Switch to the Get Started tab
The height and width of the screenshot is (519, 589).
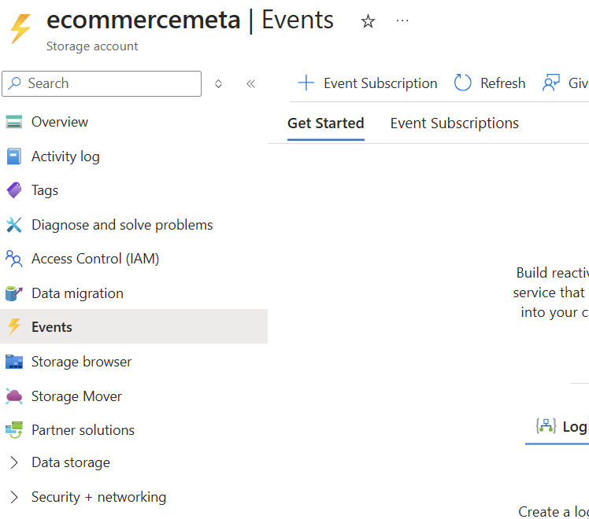tap(326, 123)
